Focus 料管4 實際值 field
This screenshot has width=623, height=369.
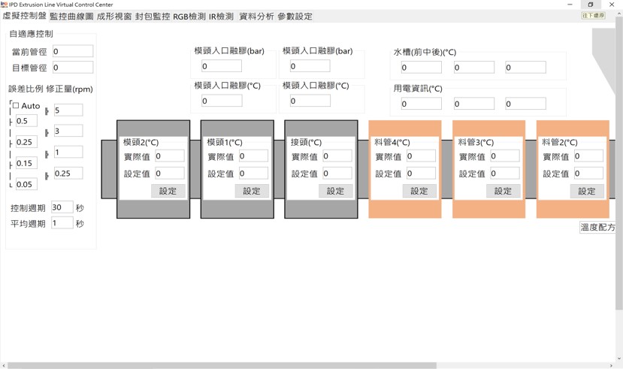click(421, 156)
